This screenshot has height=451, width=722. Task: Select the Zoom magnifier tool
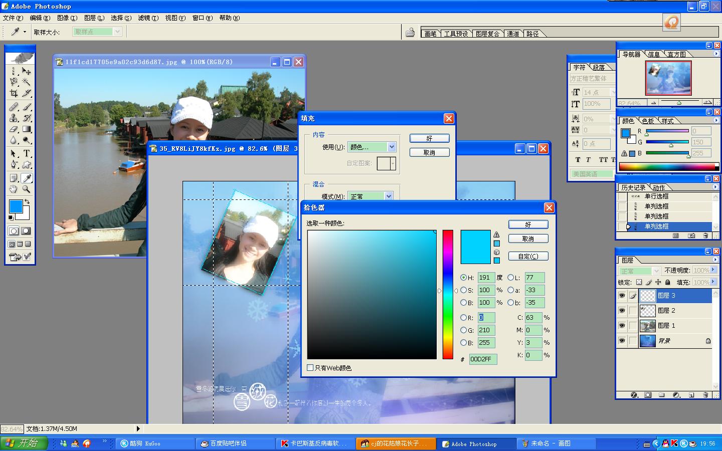pos(27,189)
